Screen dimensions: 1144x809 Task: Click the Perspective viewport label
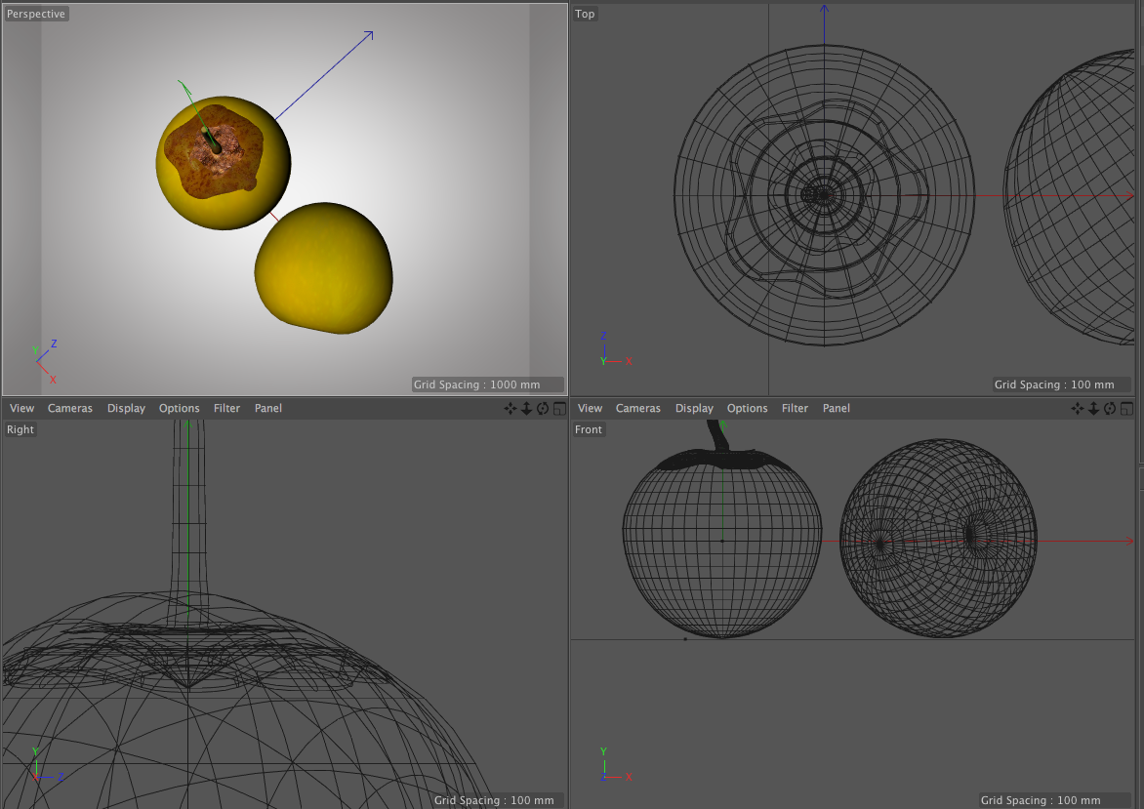(x=36, y=14)
